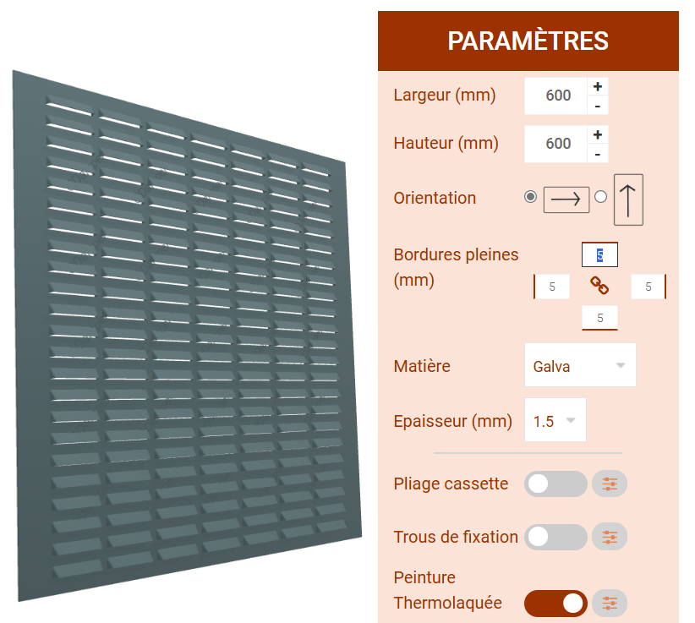Select the horizontal orientation radio button
695x623 pixels.
click(530, 197)
